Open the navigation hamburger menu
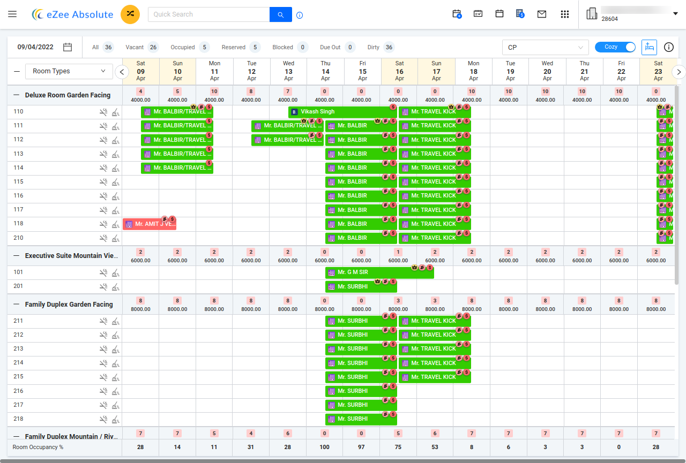 12,14
